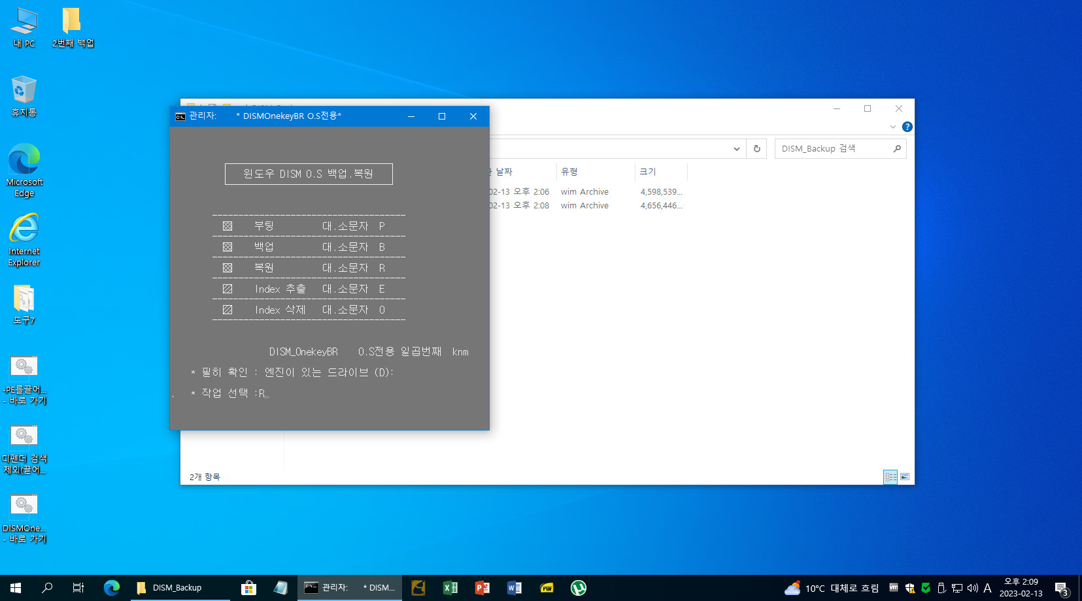Expand the Explorer ribbon chevron
The width and height of the screenshot is (1082, 601).
pos(893,127)
